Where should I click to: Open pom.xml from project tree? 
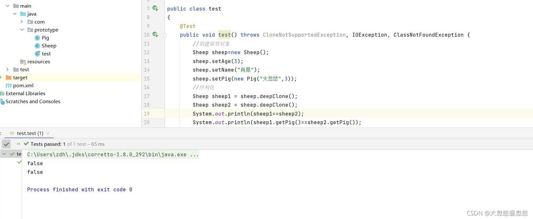[x=23, y=86]
